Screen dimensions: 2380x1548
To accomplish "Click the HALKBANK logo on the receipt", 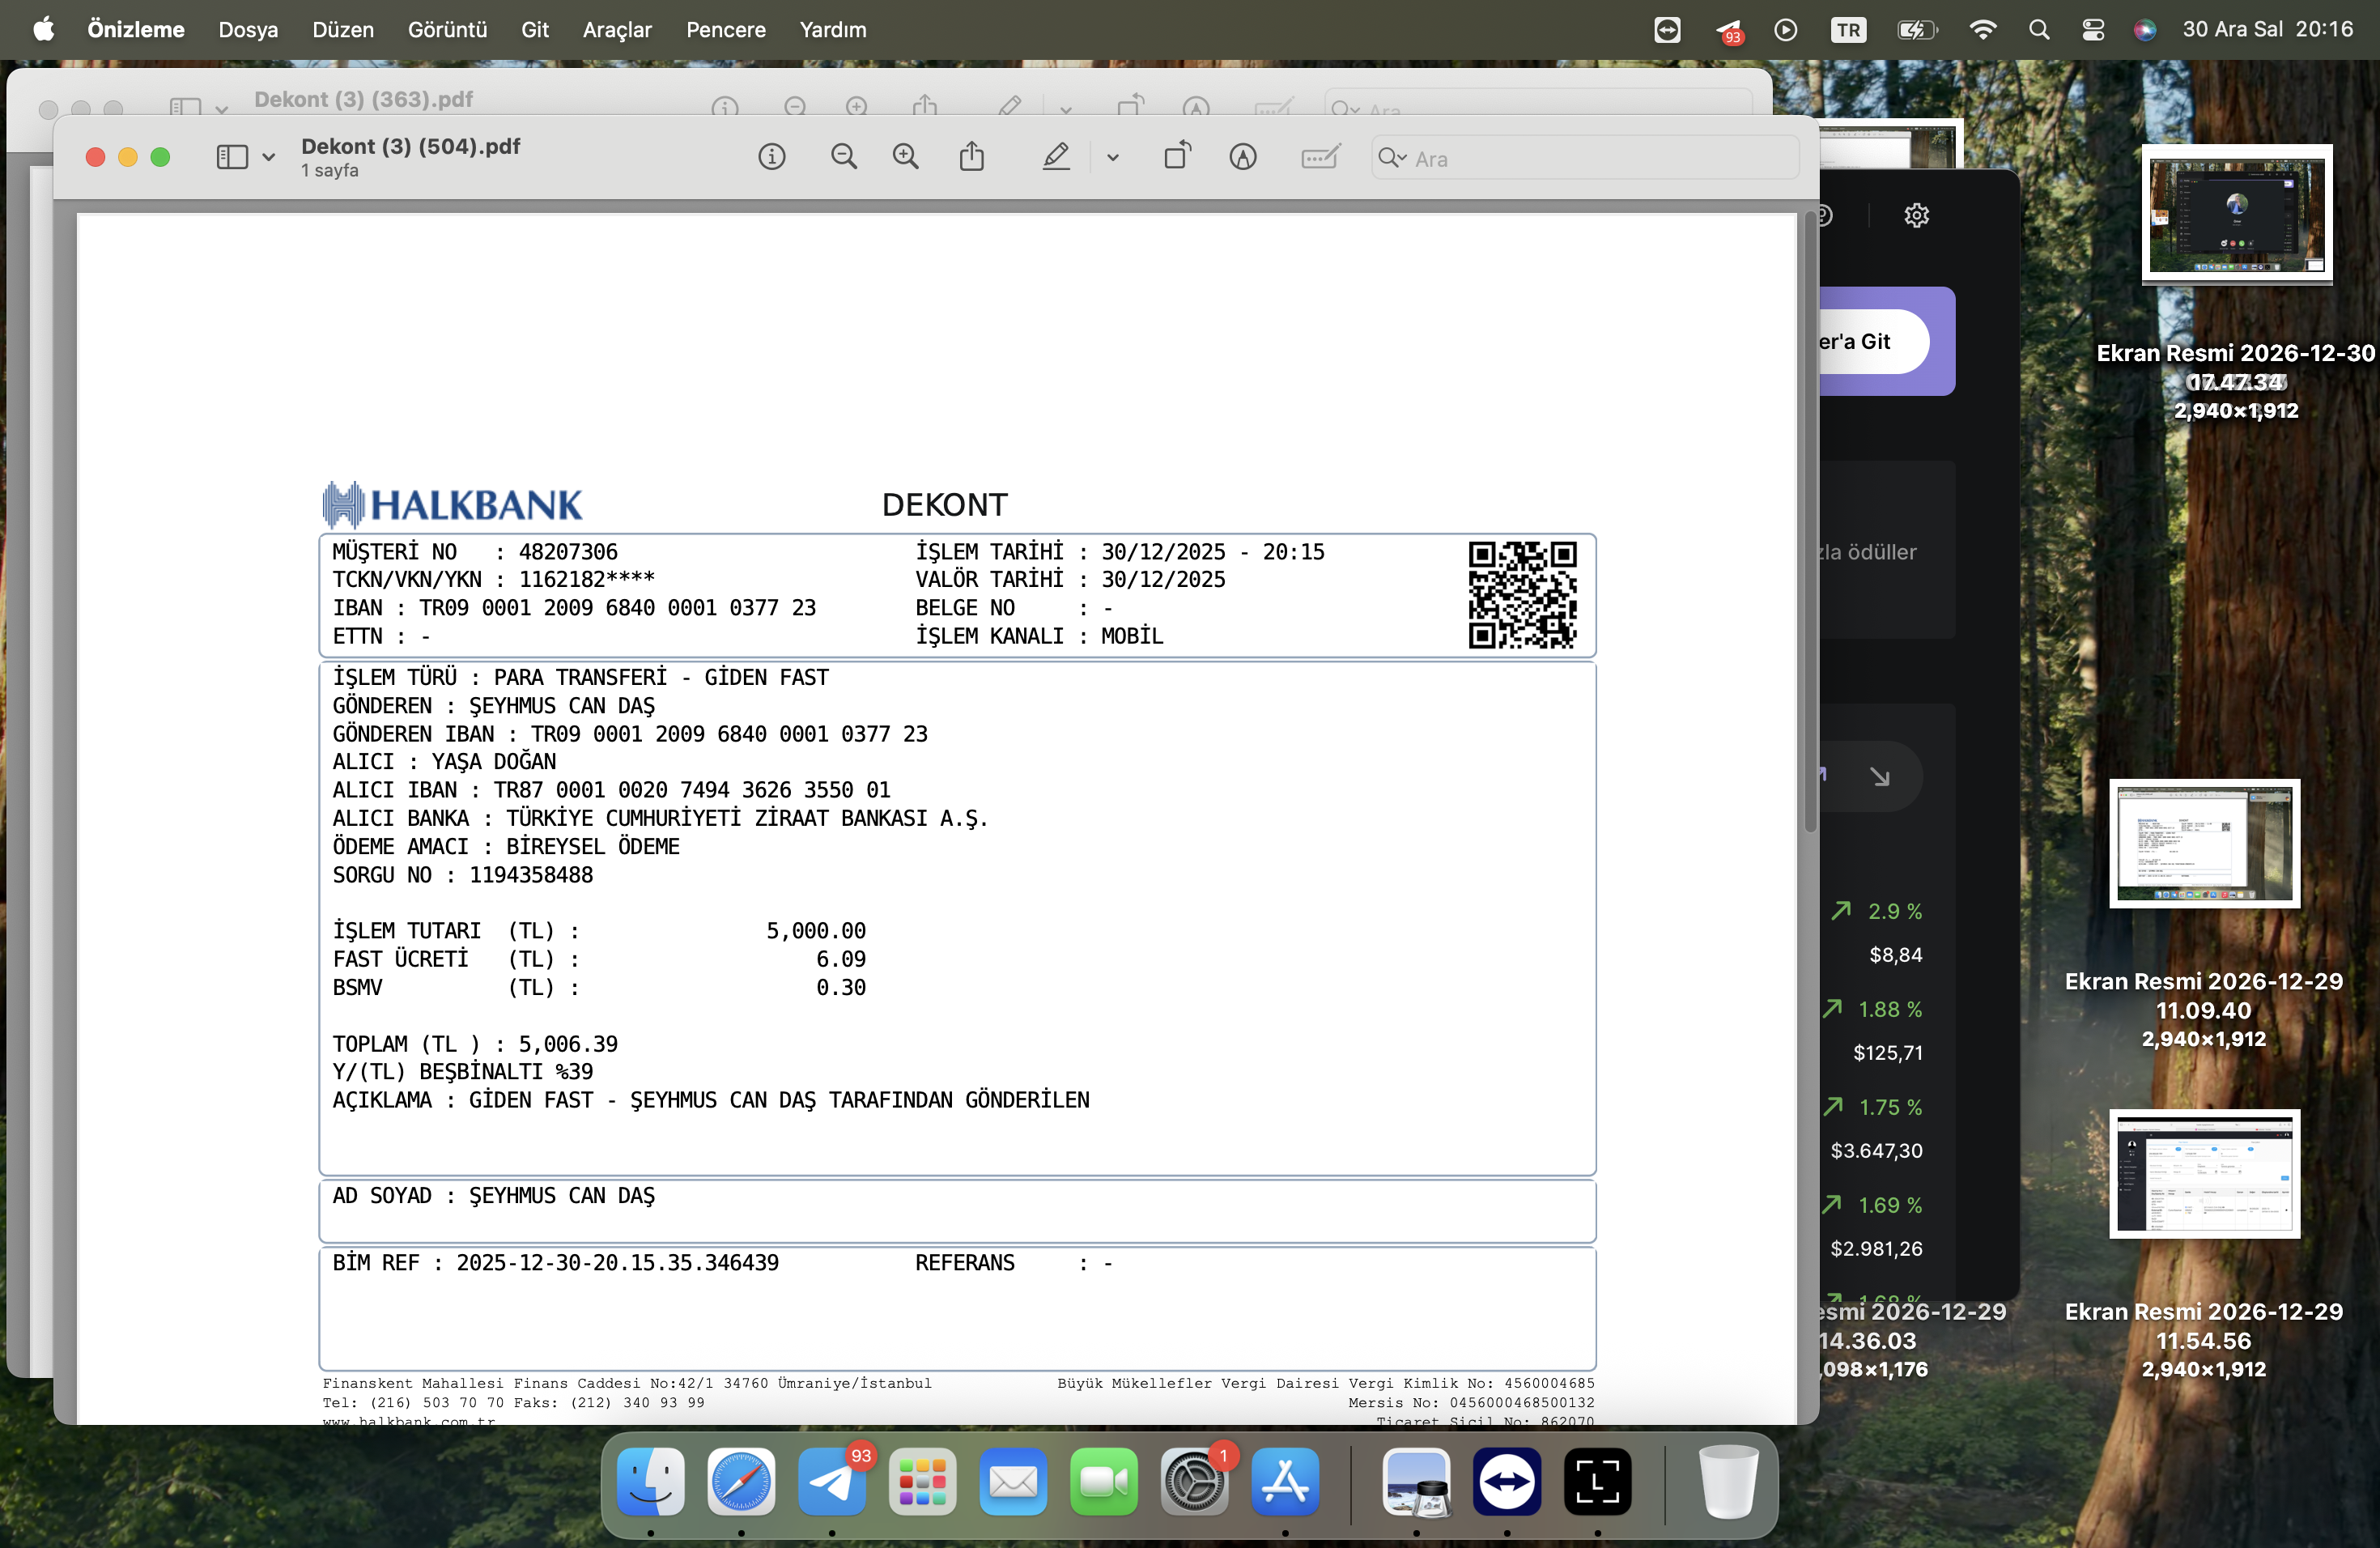I will point(453,504).
